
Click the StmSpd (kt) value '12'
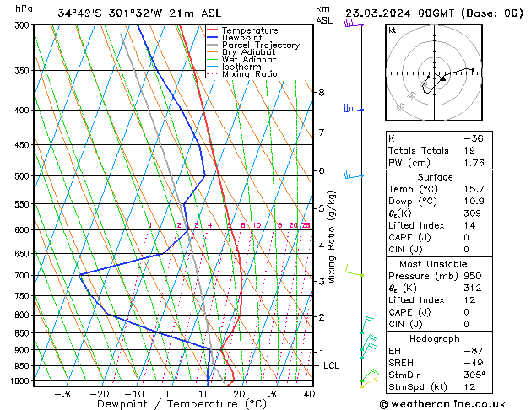click(469, 386)
